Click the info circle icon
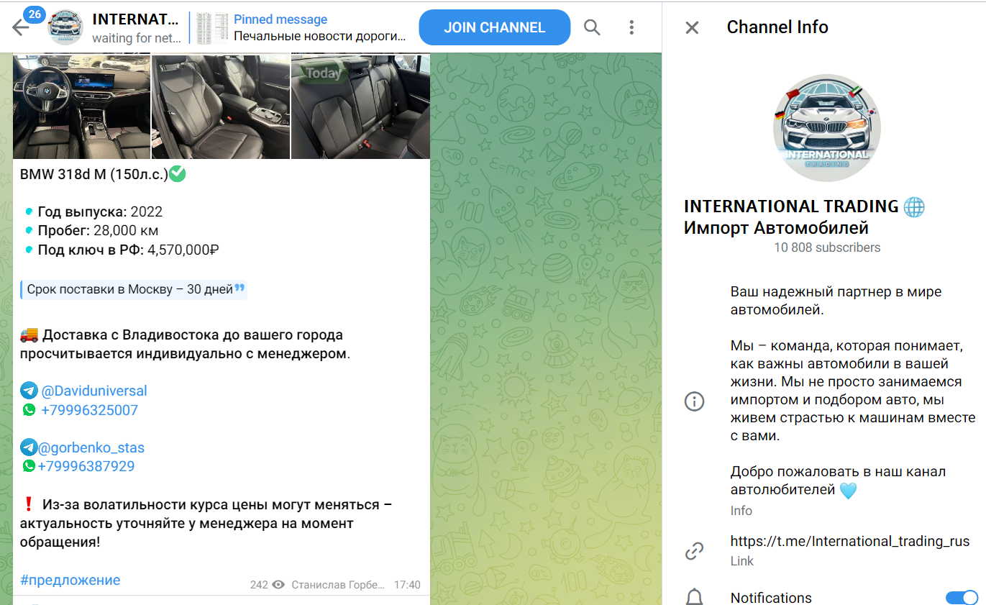 pos(694,401)
